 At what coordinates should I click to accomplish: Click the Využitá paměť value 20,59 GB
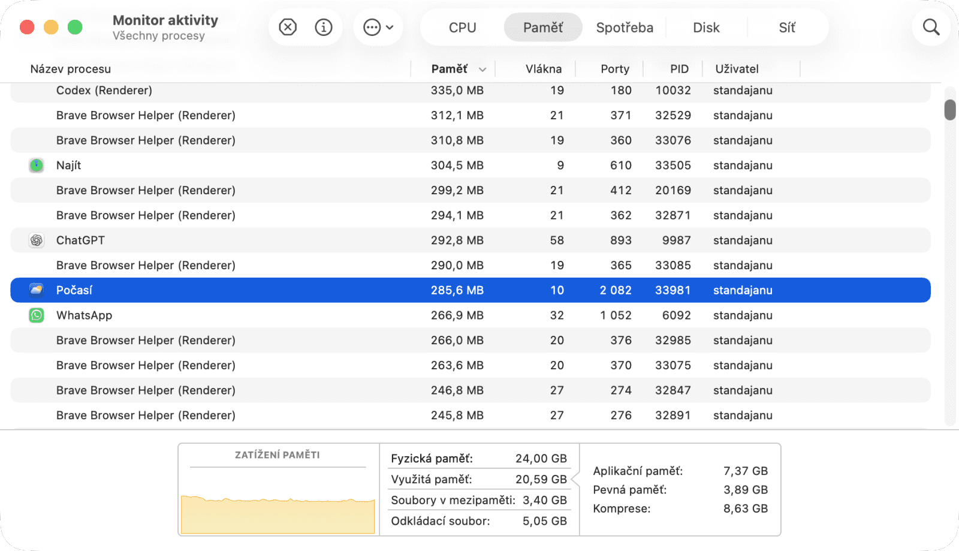pyautogui.click(x=541, y=480)
